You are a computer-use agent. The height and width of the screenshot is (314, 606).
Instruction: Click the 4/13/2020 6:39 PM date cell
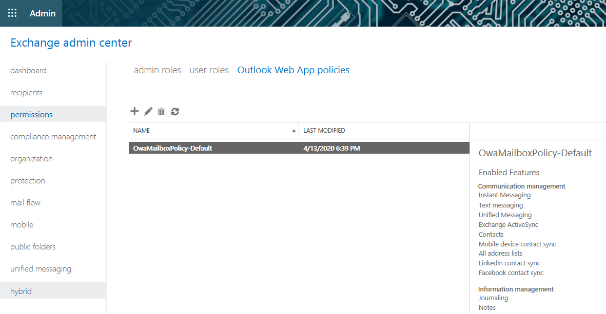pos(331,148)
